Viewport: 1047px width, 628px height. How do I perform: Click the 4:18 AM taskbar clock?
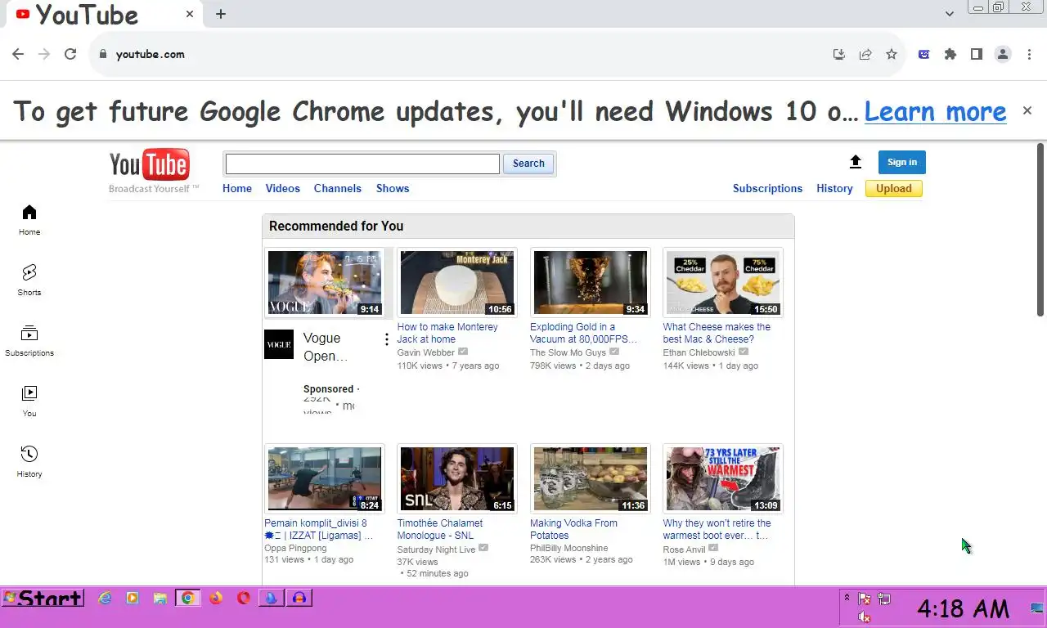tap(963, 608)
